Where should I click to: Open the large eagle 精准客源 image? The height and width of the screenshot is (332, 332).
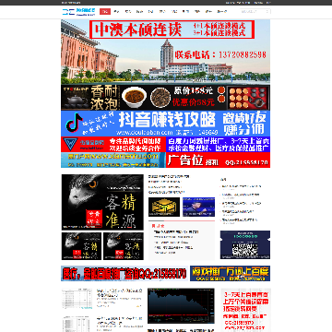[102, 202]
